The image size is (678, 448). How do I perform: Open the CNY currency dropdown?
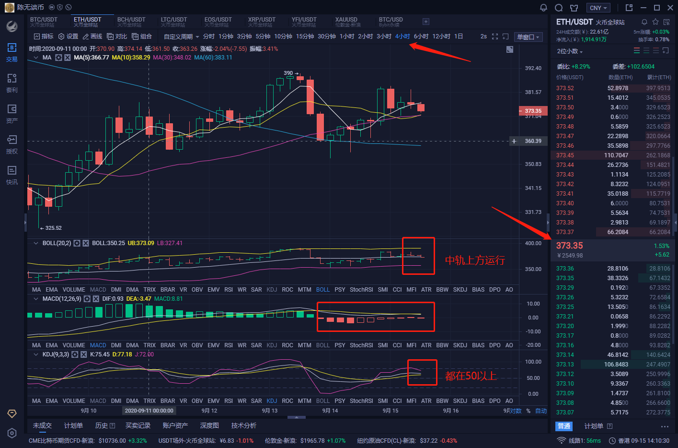(x=598, y=8)
